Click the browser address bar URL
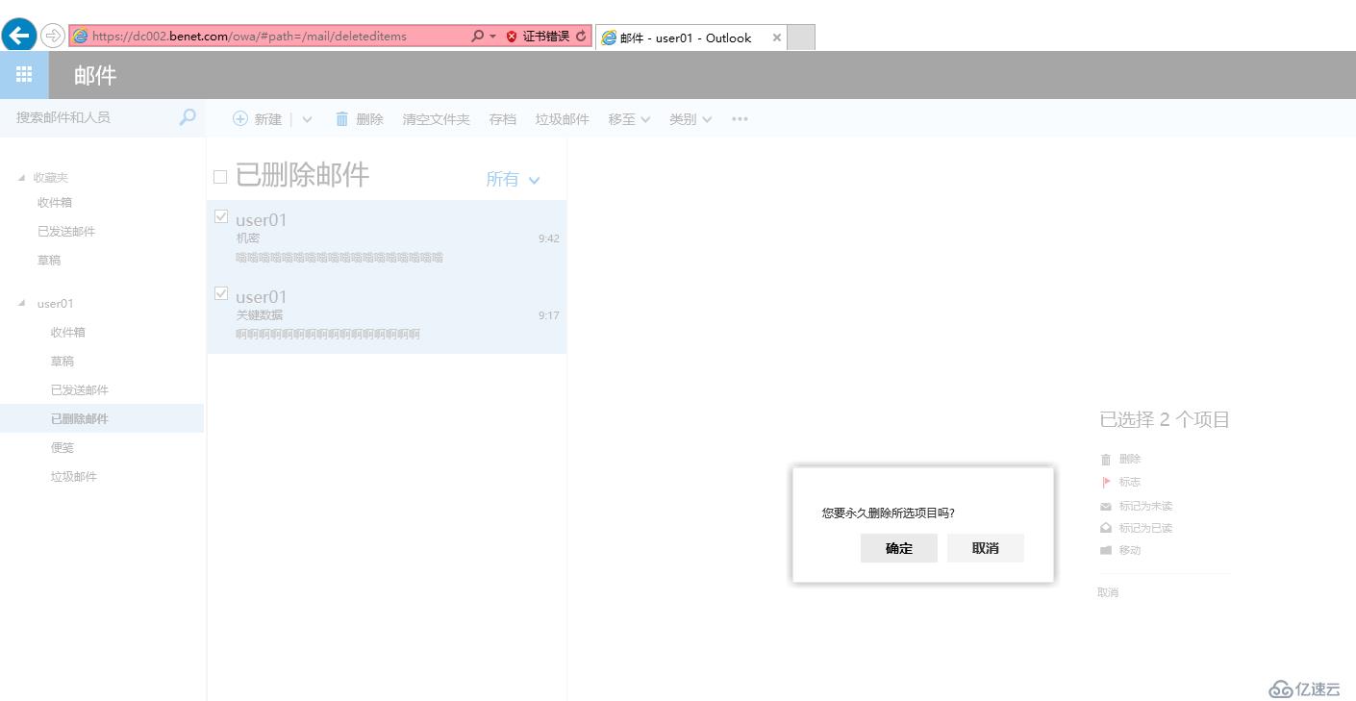The height and width of the screenshot is (701, 1356). tap(250, 37)
